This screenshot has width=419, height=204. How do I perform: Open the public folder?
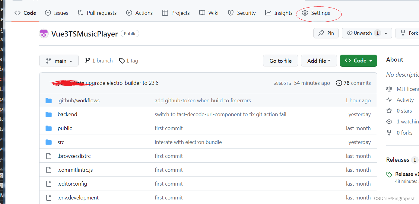click(65, 128)
